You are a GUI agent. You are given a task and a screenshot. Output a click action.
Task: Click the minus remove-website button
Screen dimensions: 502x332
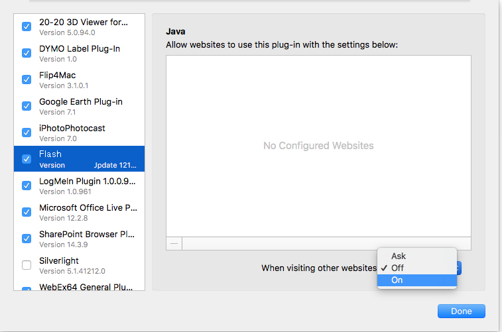174,244
